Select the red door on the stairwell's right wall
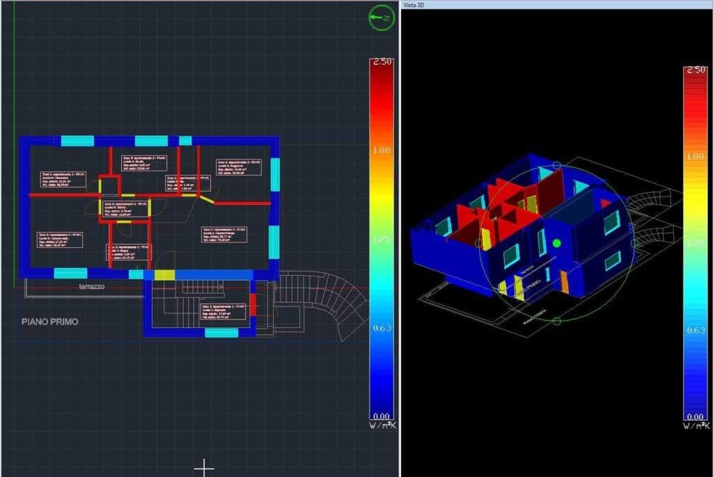 point(253,304)
